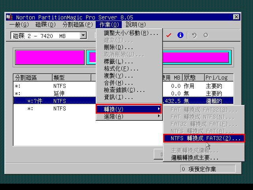Click the grey discard circle icon
The image size is (253, 190).
[x=206, y=35]
